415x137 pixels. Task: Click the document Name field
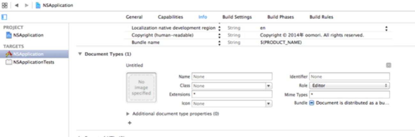pyautogui.click(x=232, y=77)
